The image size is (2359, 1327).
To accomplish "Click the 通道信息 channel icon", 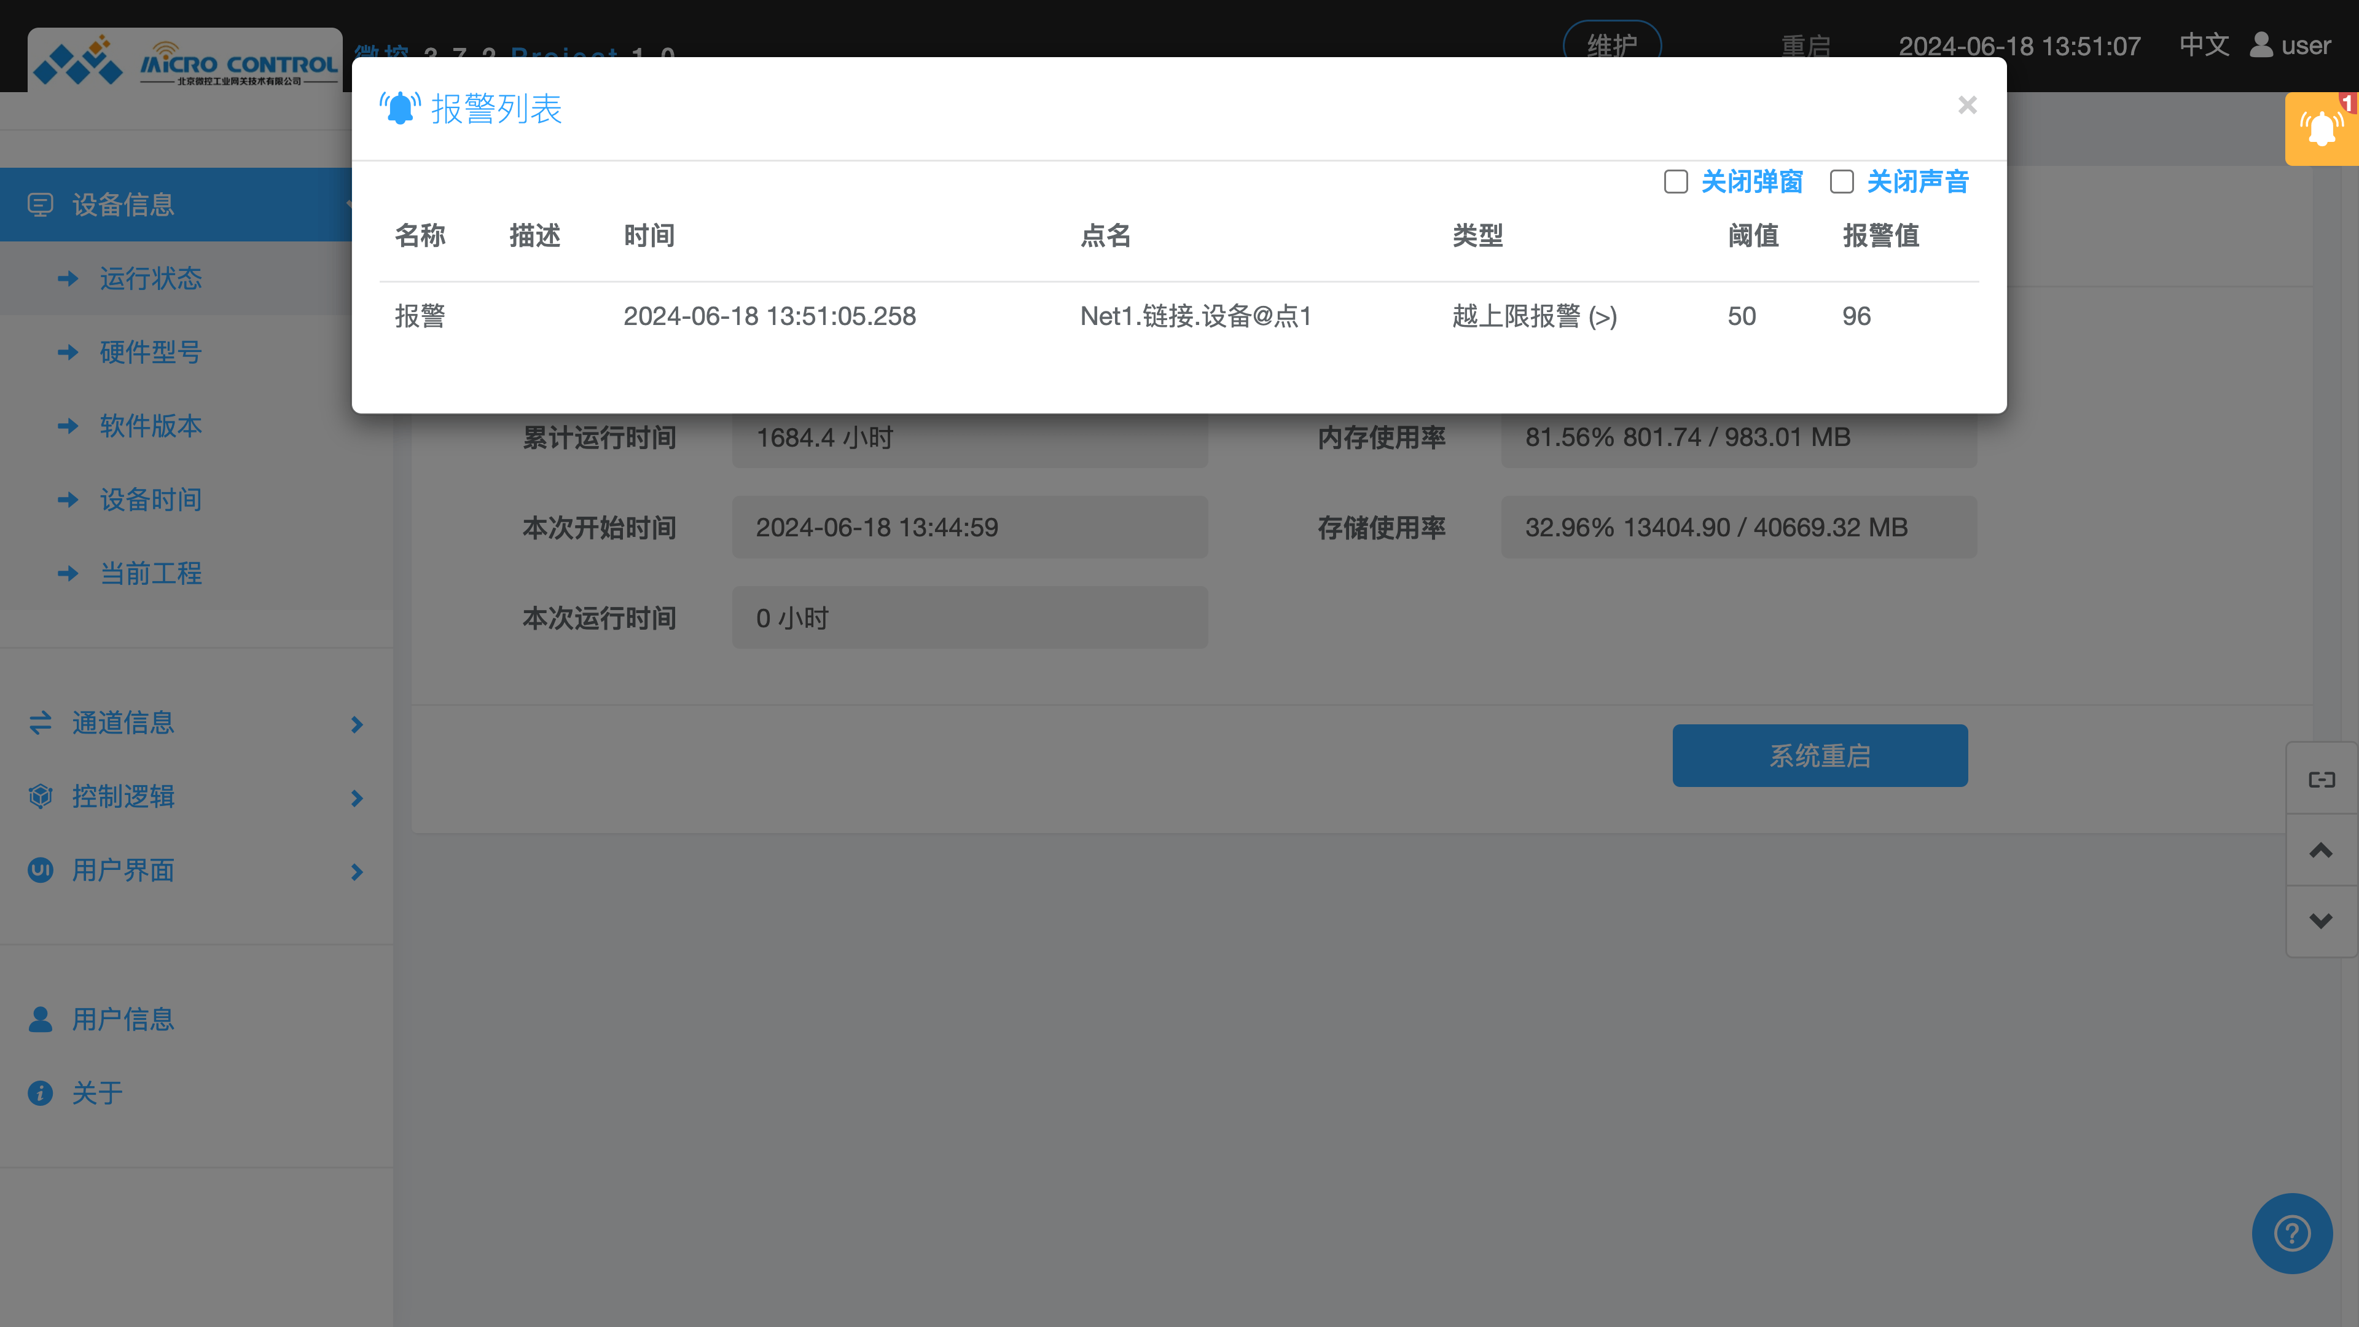I will [41, 724].
